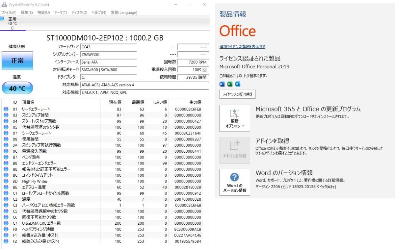Screen dimensions: 395x249
Task: Click the status orb for エアフロー温度
Action: [6, 187]
